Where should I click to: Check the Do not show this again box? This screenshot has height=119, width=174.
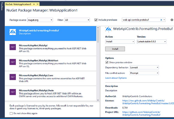11,114
